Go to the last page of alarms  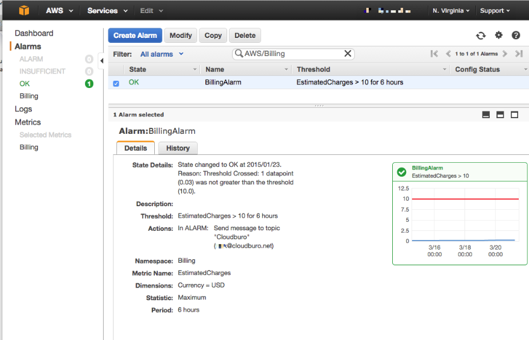coord(519,54)
